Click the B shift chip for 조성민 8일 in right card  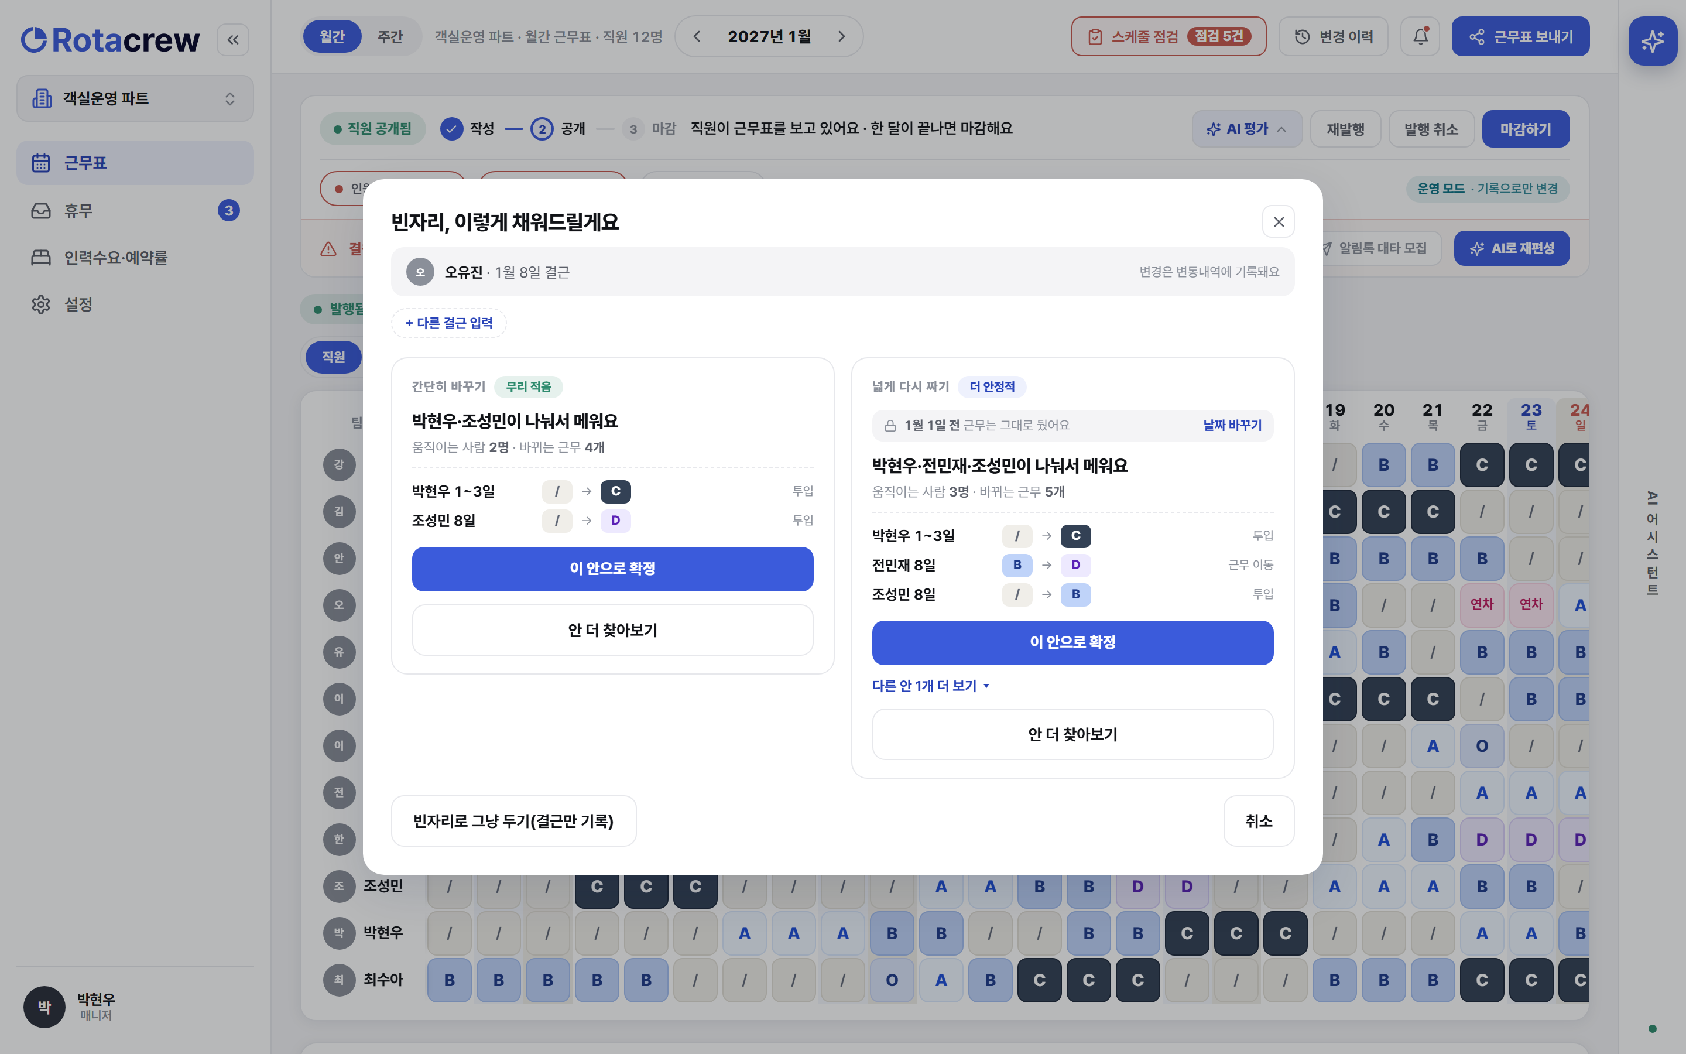1075,594
